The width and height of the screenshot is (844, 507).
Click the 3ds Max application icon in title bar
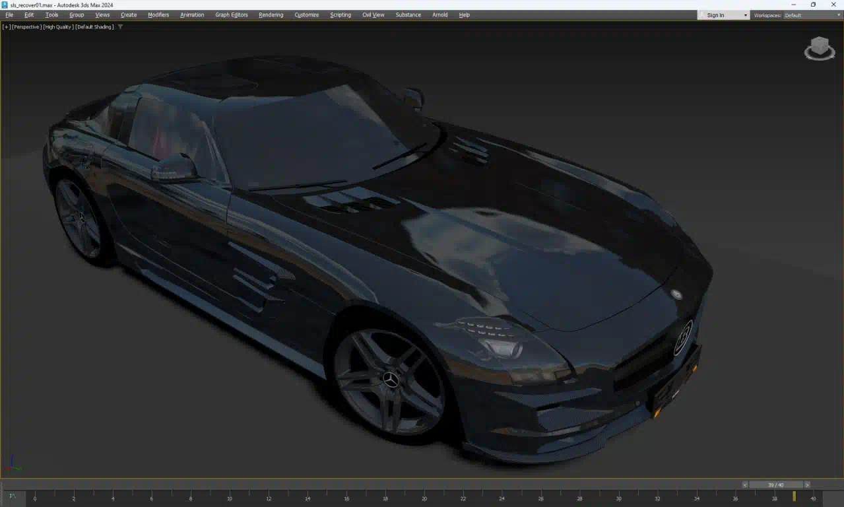coord(5,5)
